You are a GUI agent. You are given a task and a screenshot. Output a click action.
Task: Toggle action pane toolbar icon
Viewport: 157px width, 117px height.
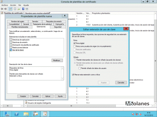27,9
